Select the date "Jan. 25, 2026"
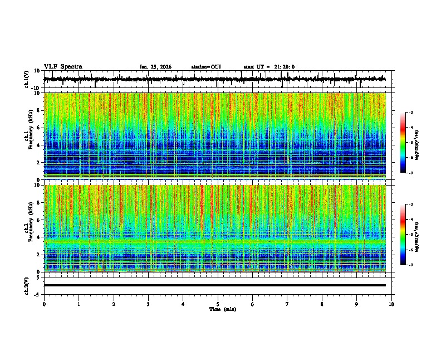 (x=155, y=67)
